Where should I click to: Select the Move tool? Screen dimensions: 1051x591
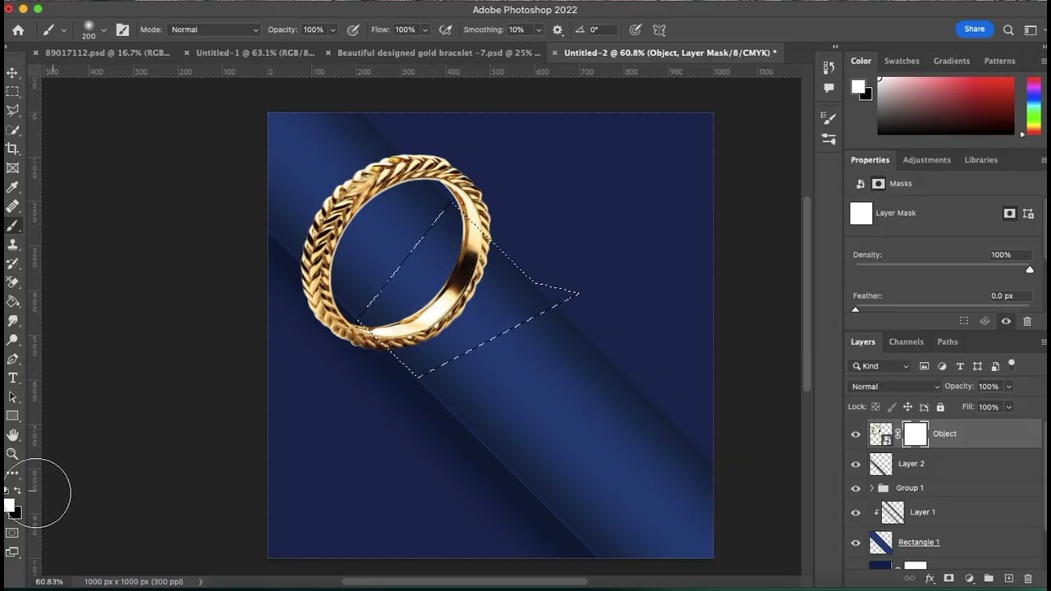[12, 72]
